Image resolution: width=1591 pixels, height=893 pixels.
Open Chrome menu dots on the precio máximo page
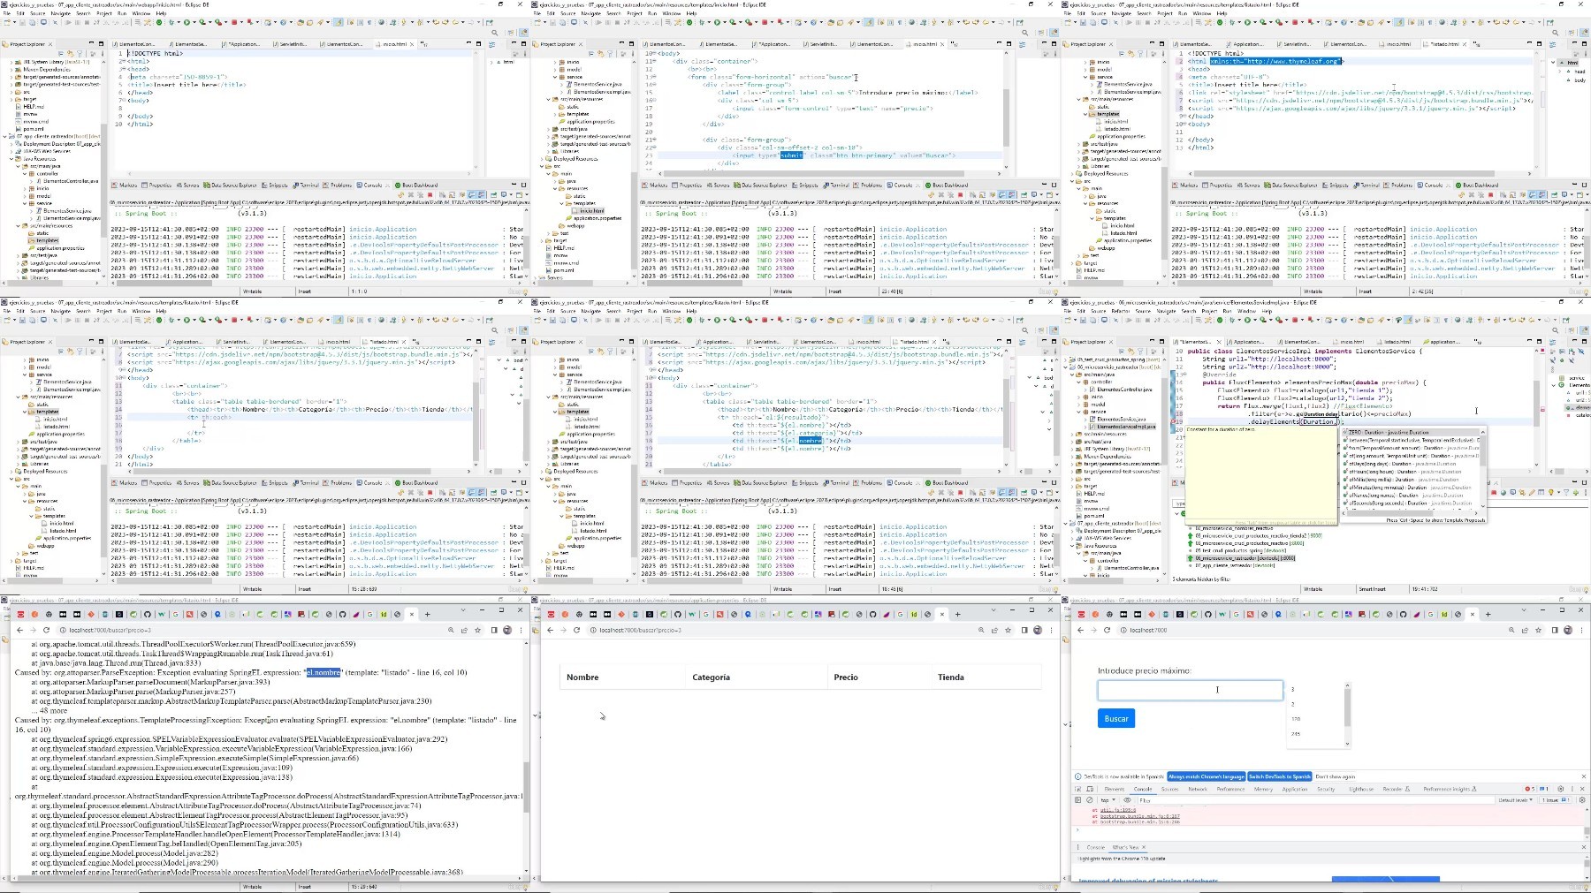(1581, 630)
